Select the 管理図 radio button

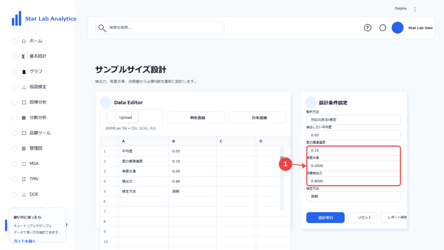[14, 148]
